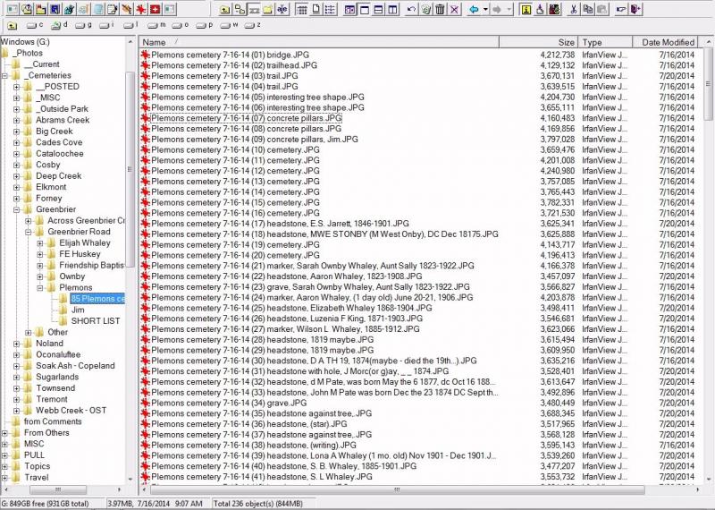Screen dimensions: 715x510
Task: Click the blue Back arrow icon
Action: click(x=473, y=9)
